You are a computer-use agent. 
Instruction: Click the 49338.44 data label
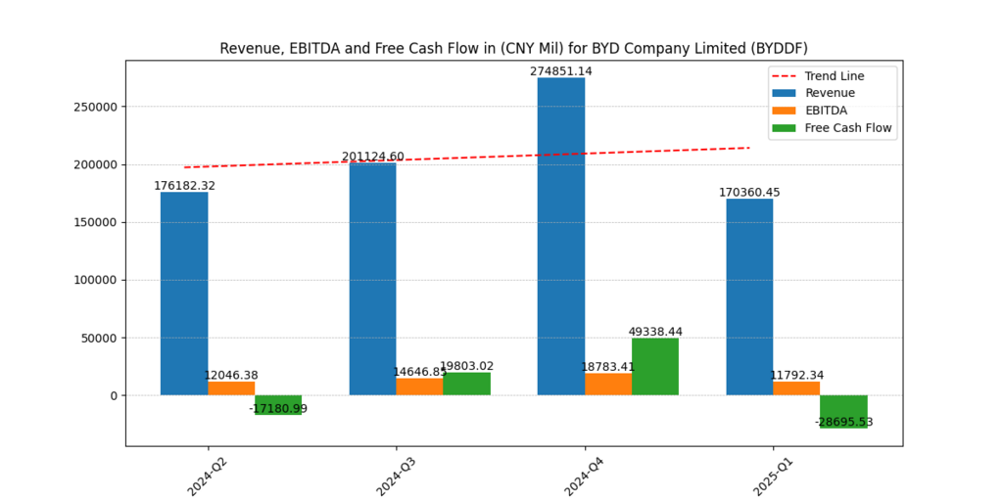(x=655, y=332)
